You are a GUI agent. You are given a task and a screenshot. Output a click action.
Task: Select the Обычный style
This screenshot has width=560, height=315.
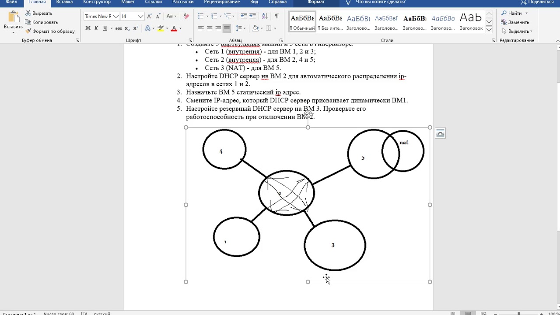tap(302, 22)
